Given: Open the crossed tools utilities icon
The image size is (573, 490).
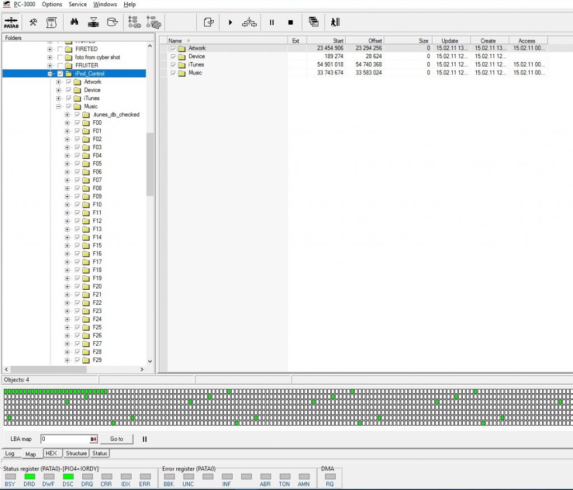Looking at the screenshot, I should (34, 22).
